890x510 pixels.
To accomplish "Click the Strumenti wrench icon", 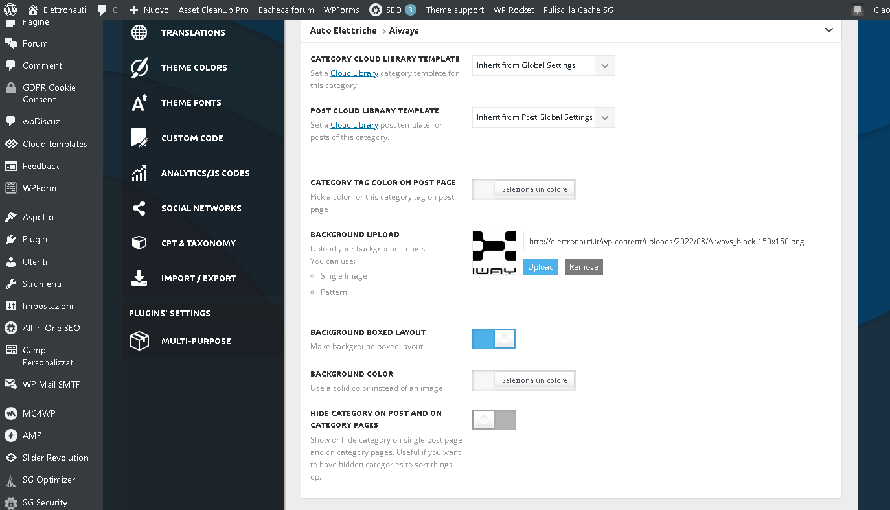I will point(11,284).
